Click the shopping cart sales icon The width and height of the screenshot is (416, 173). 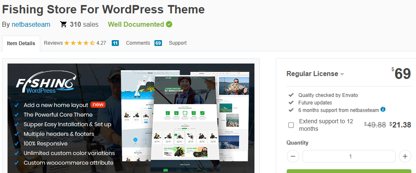click(x=64, y=24)
